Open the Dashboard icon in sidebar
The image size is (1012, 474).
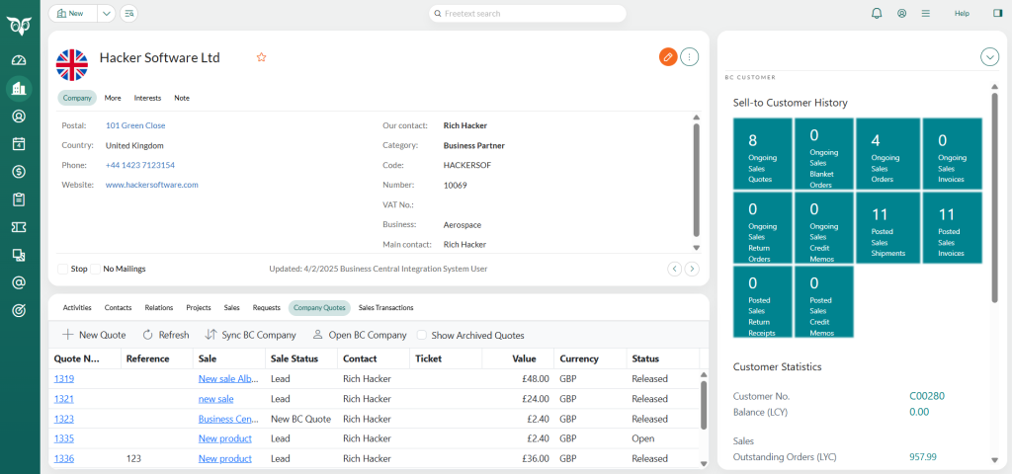pos(19,60)
